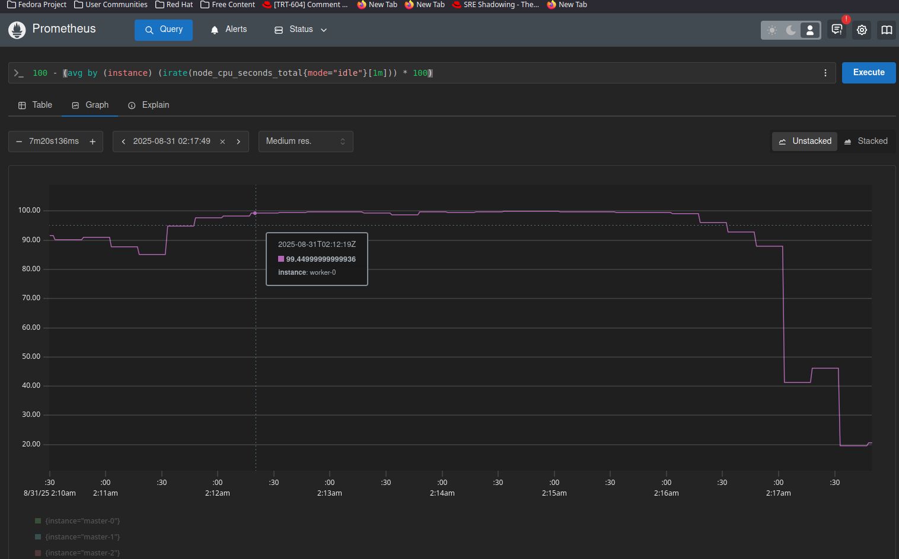The image size is (899, 559).
Task: Open the notifications icon with red badge
Action: pos(837,30)
